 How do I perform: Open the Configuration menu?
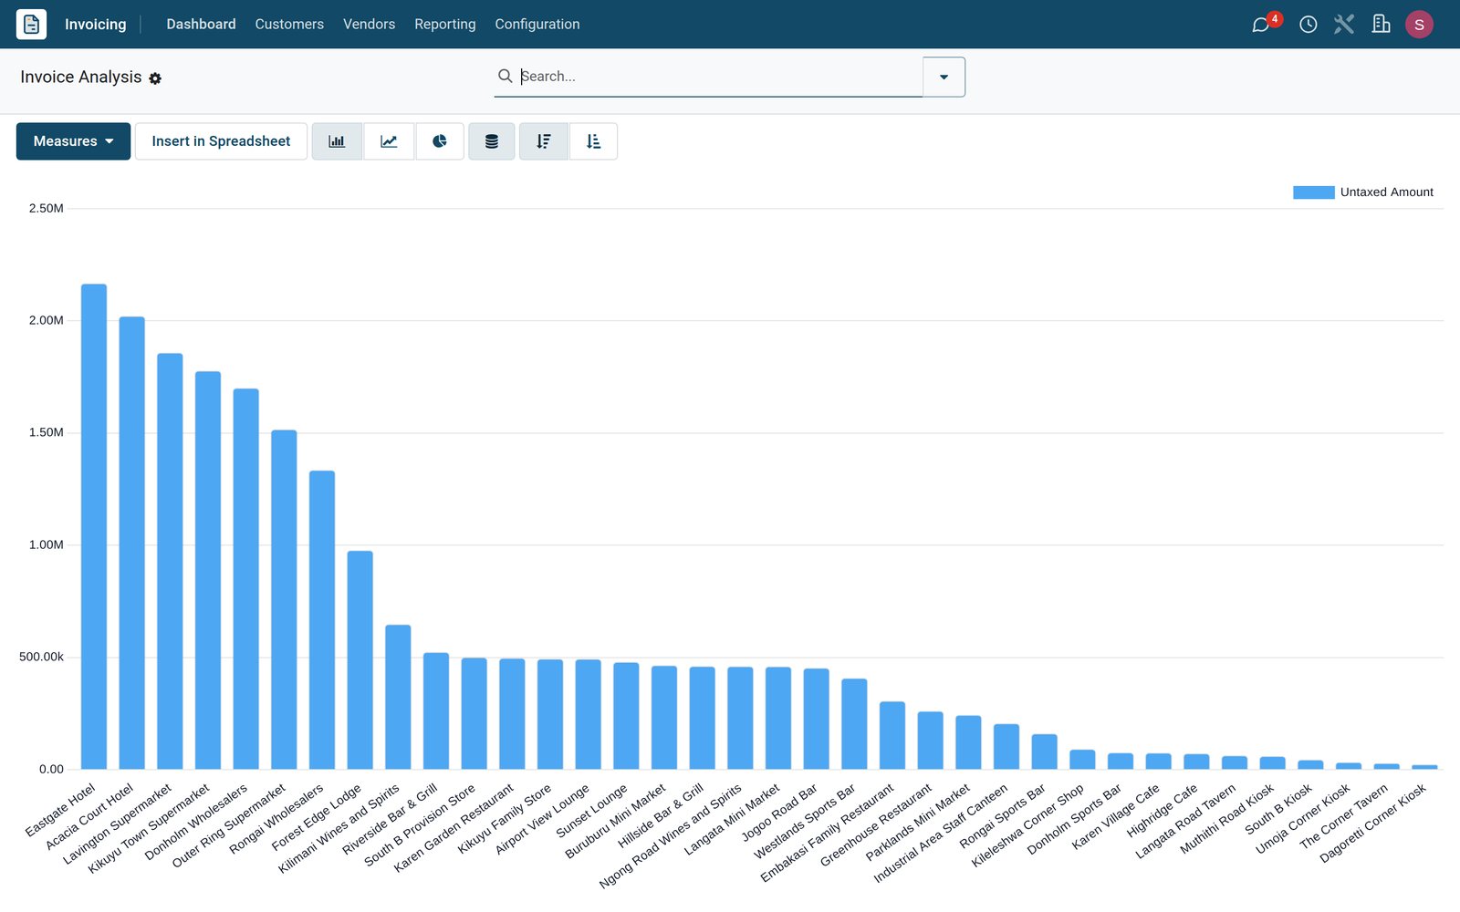tap(537, 25)
